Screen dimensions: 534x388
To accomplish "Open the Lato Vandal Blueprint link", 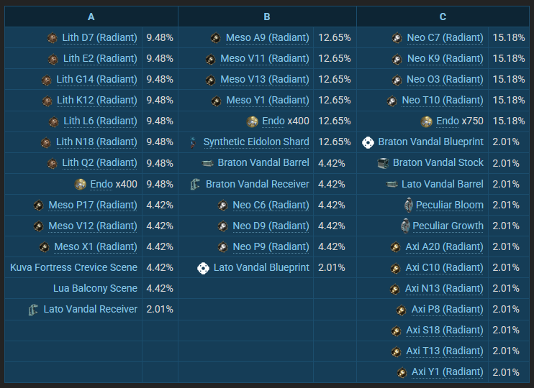I will tap(261, 267).
